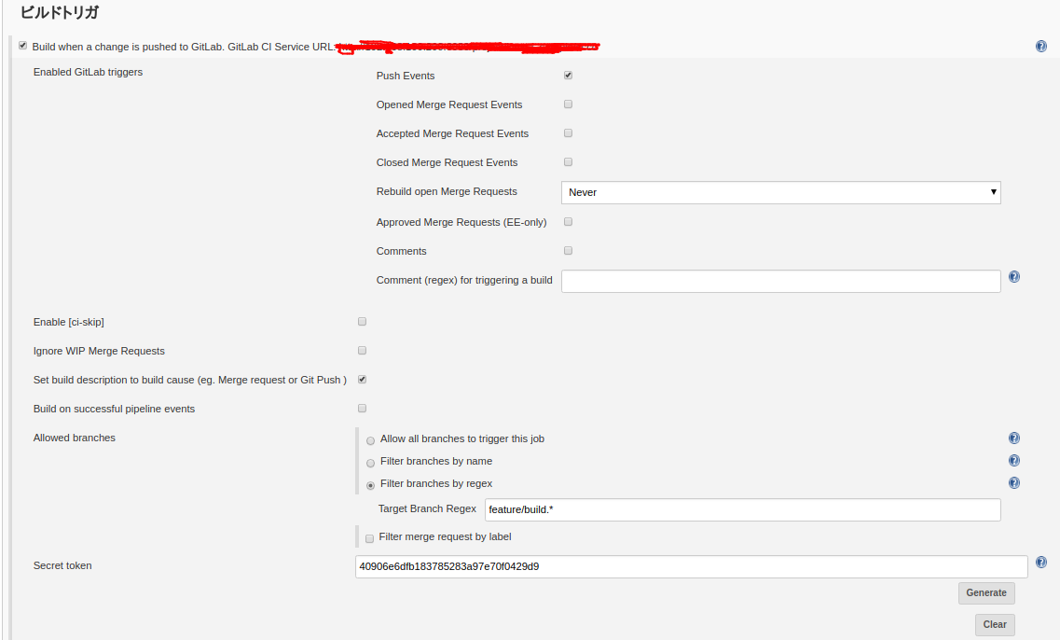This screenshot has height=640, width=1060.
Task: Select Allow all branches to trigger this job
Action: coord(370,441)
